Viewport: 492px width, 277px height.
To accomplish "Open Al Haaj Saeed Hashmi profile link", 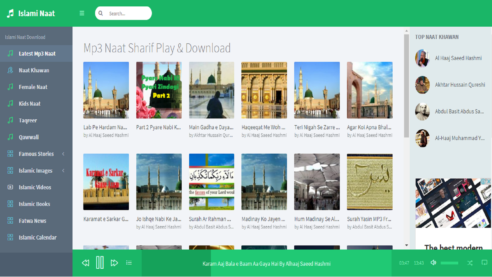I will click(458, 58).
